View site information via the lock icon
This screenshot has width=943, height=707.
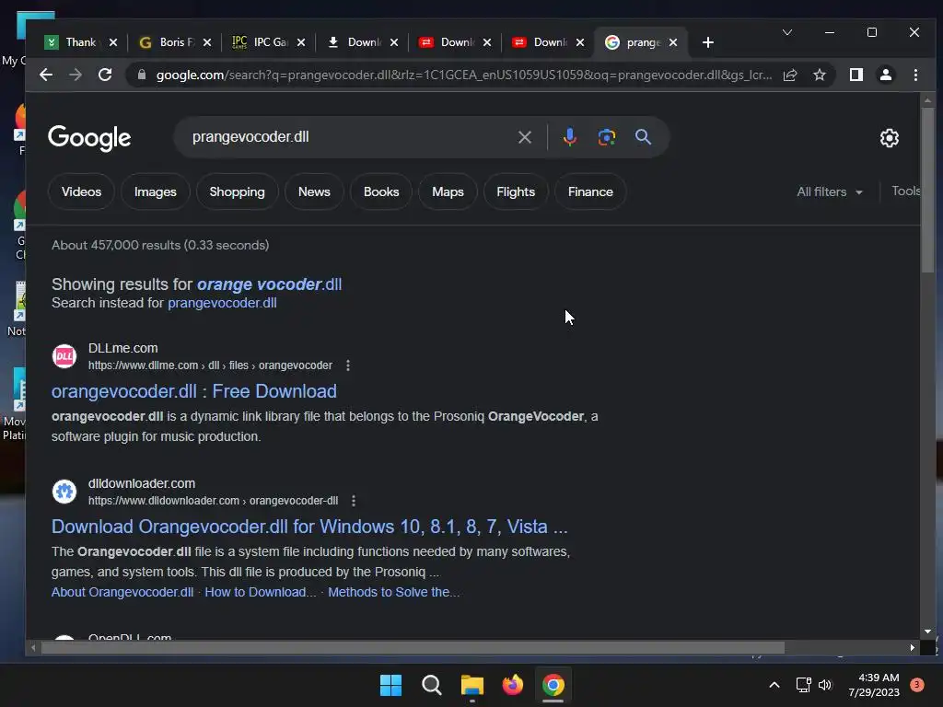pyautogui.click(x=142, y=75)
